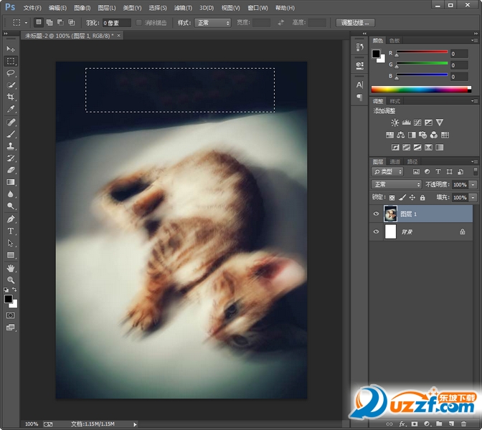Select the Lasso tool
Viewport: 482px width, 430px height.
click(x=11, y=73)
